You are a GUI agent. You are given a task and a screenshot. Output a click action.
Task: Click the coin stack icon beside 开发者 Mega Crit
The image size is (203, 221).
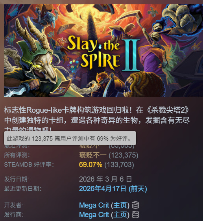[135, 205]
